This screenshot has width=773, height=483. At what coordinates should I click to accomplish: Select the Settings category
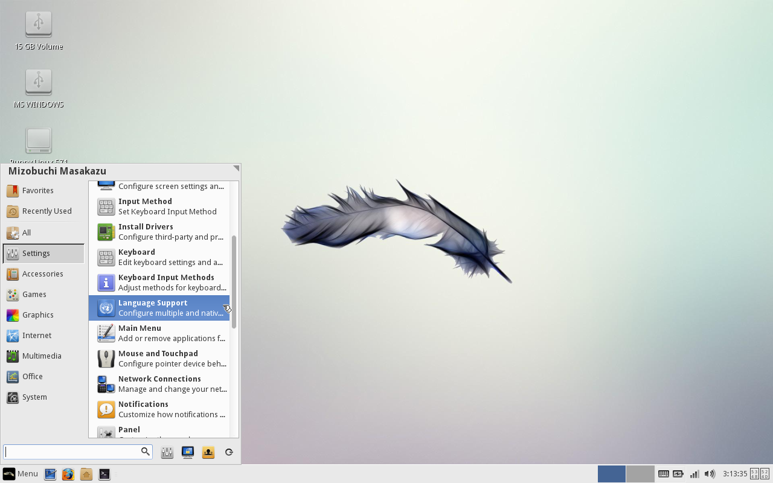43,254
